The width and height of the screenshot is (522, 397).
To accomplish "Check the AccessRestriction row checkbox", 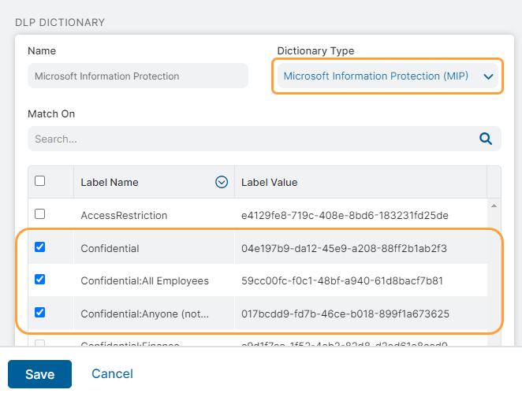I will 40,213.
